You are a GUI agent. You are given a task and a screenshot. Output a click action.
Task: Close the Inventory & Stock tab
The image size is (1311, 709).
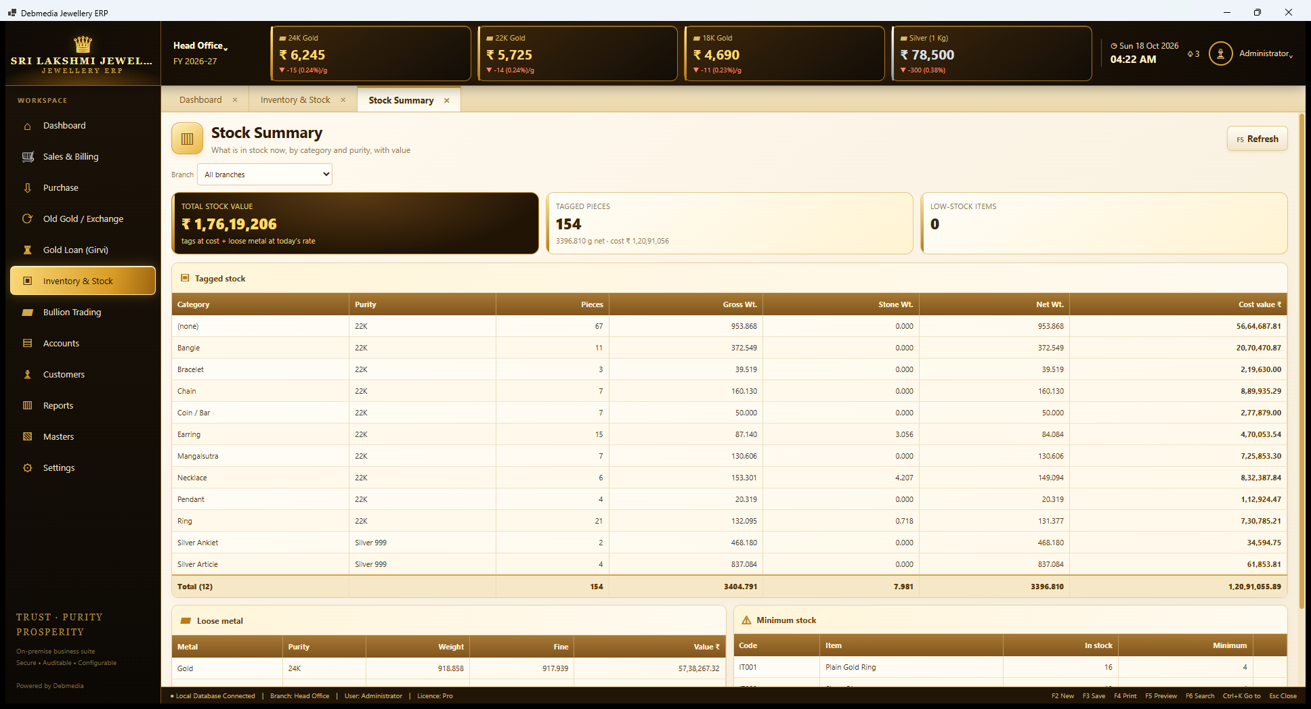click(x=343, y=100)
